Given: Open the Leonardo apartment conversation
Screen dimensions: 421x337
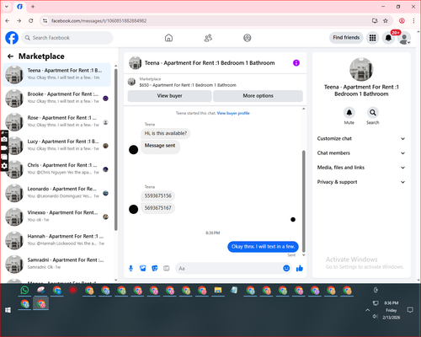Looking at the screenshot, I should [57, 193].
